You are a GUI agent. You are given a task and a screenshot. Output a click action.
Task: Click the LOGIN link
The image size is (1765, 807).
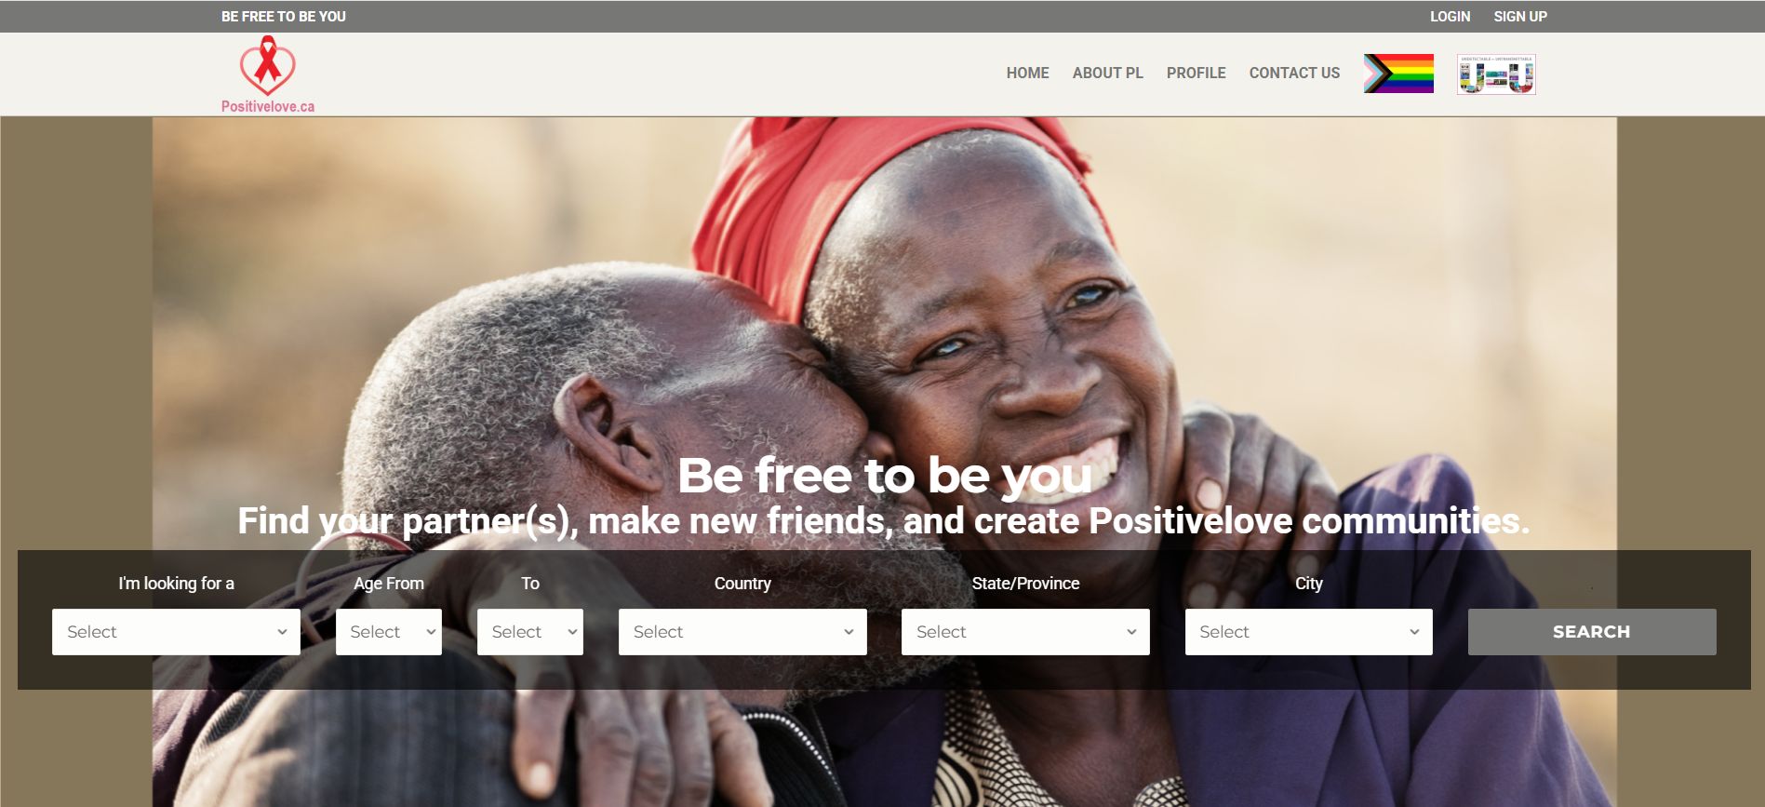[x=1450, y=17]
